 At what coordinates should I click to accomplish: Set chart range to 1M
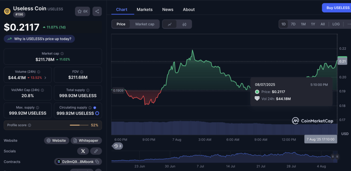(303, 24)
